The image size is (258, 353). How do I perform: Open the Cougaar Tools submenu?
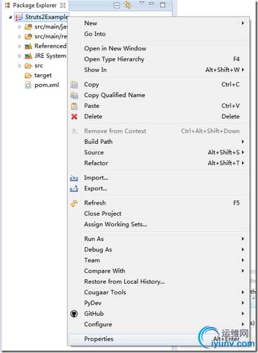(x=165, y=292)
